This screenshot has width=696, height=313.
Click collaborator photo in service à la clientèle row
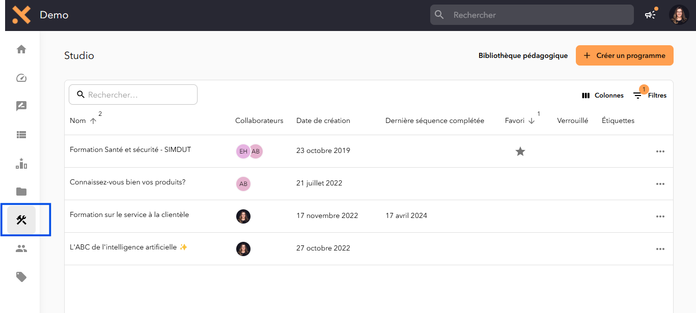click(243, 216)
